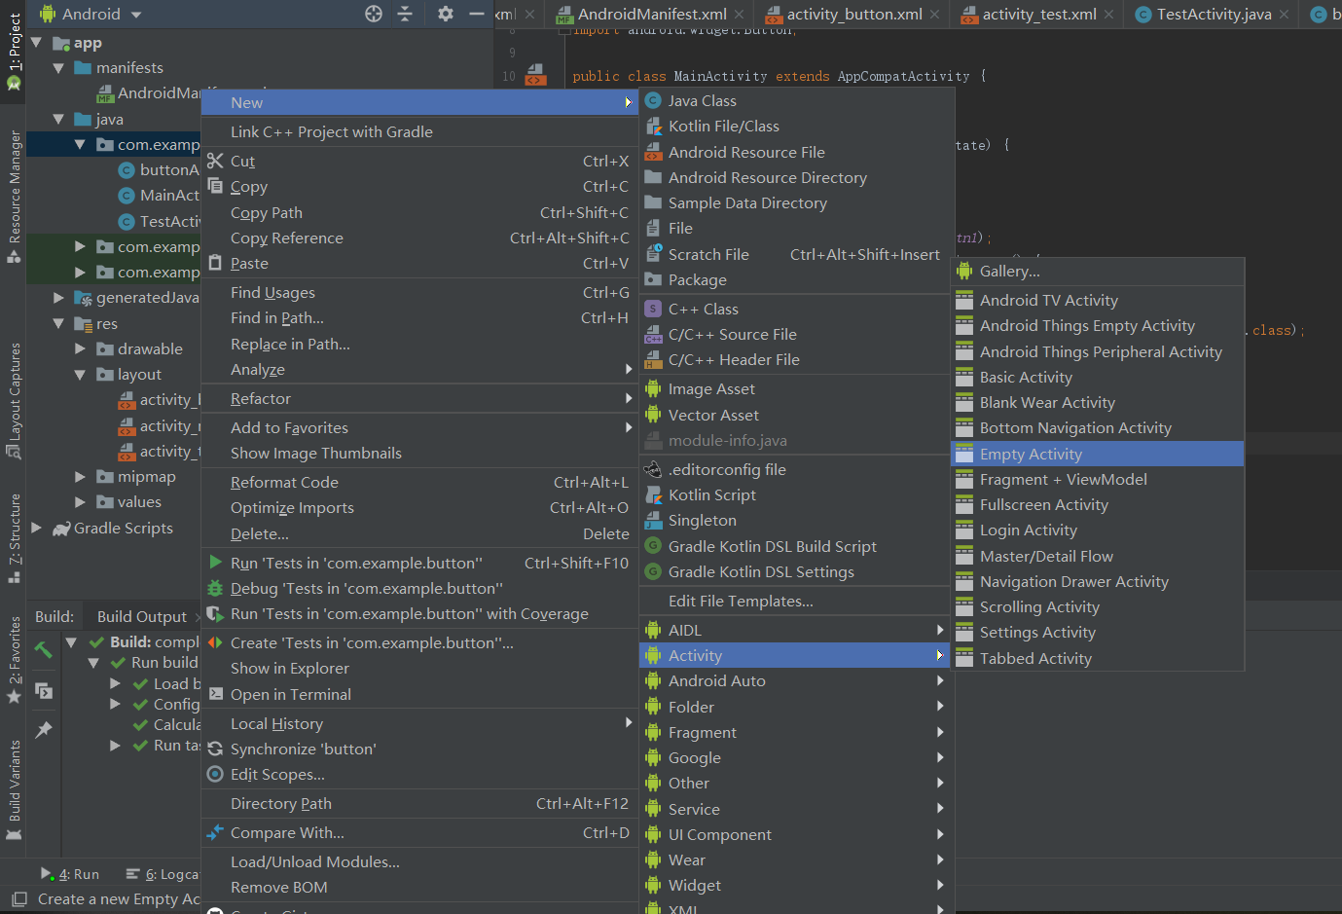Screen dimensions: 1342x914
Task: Click the build hammer icon in Build panel
Action: coord(44,649)
